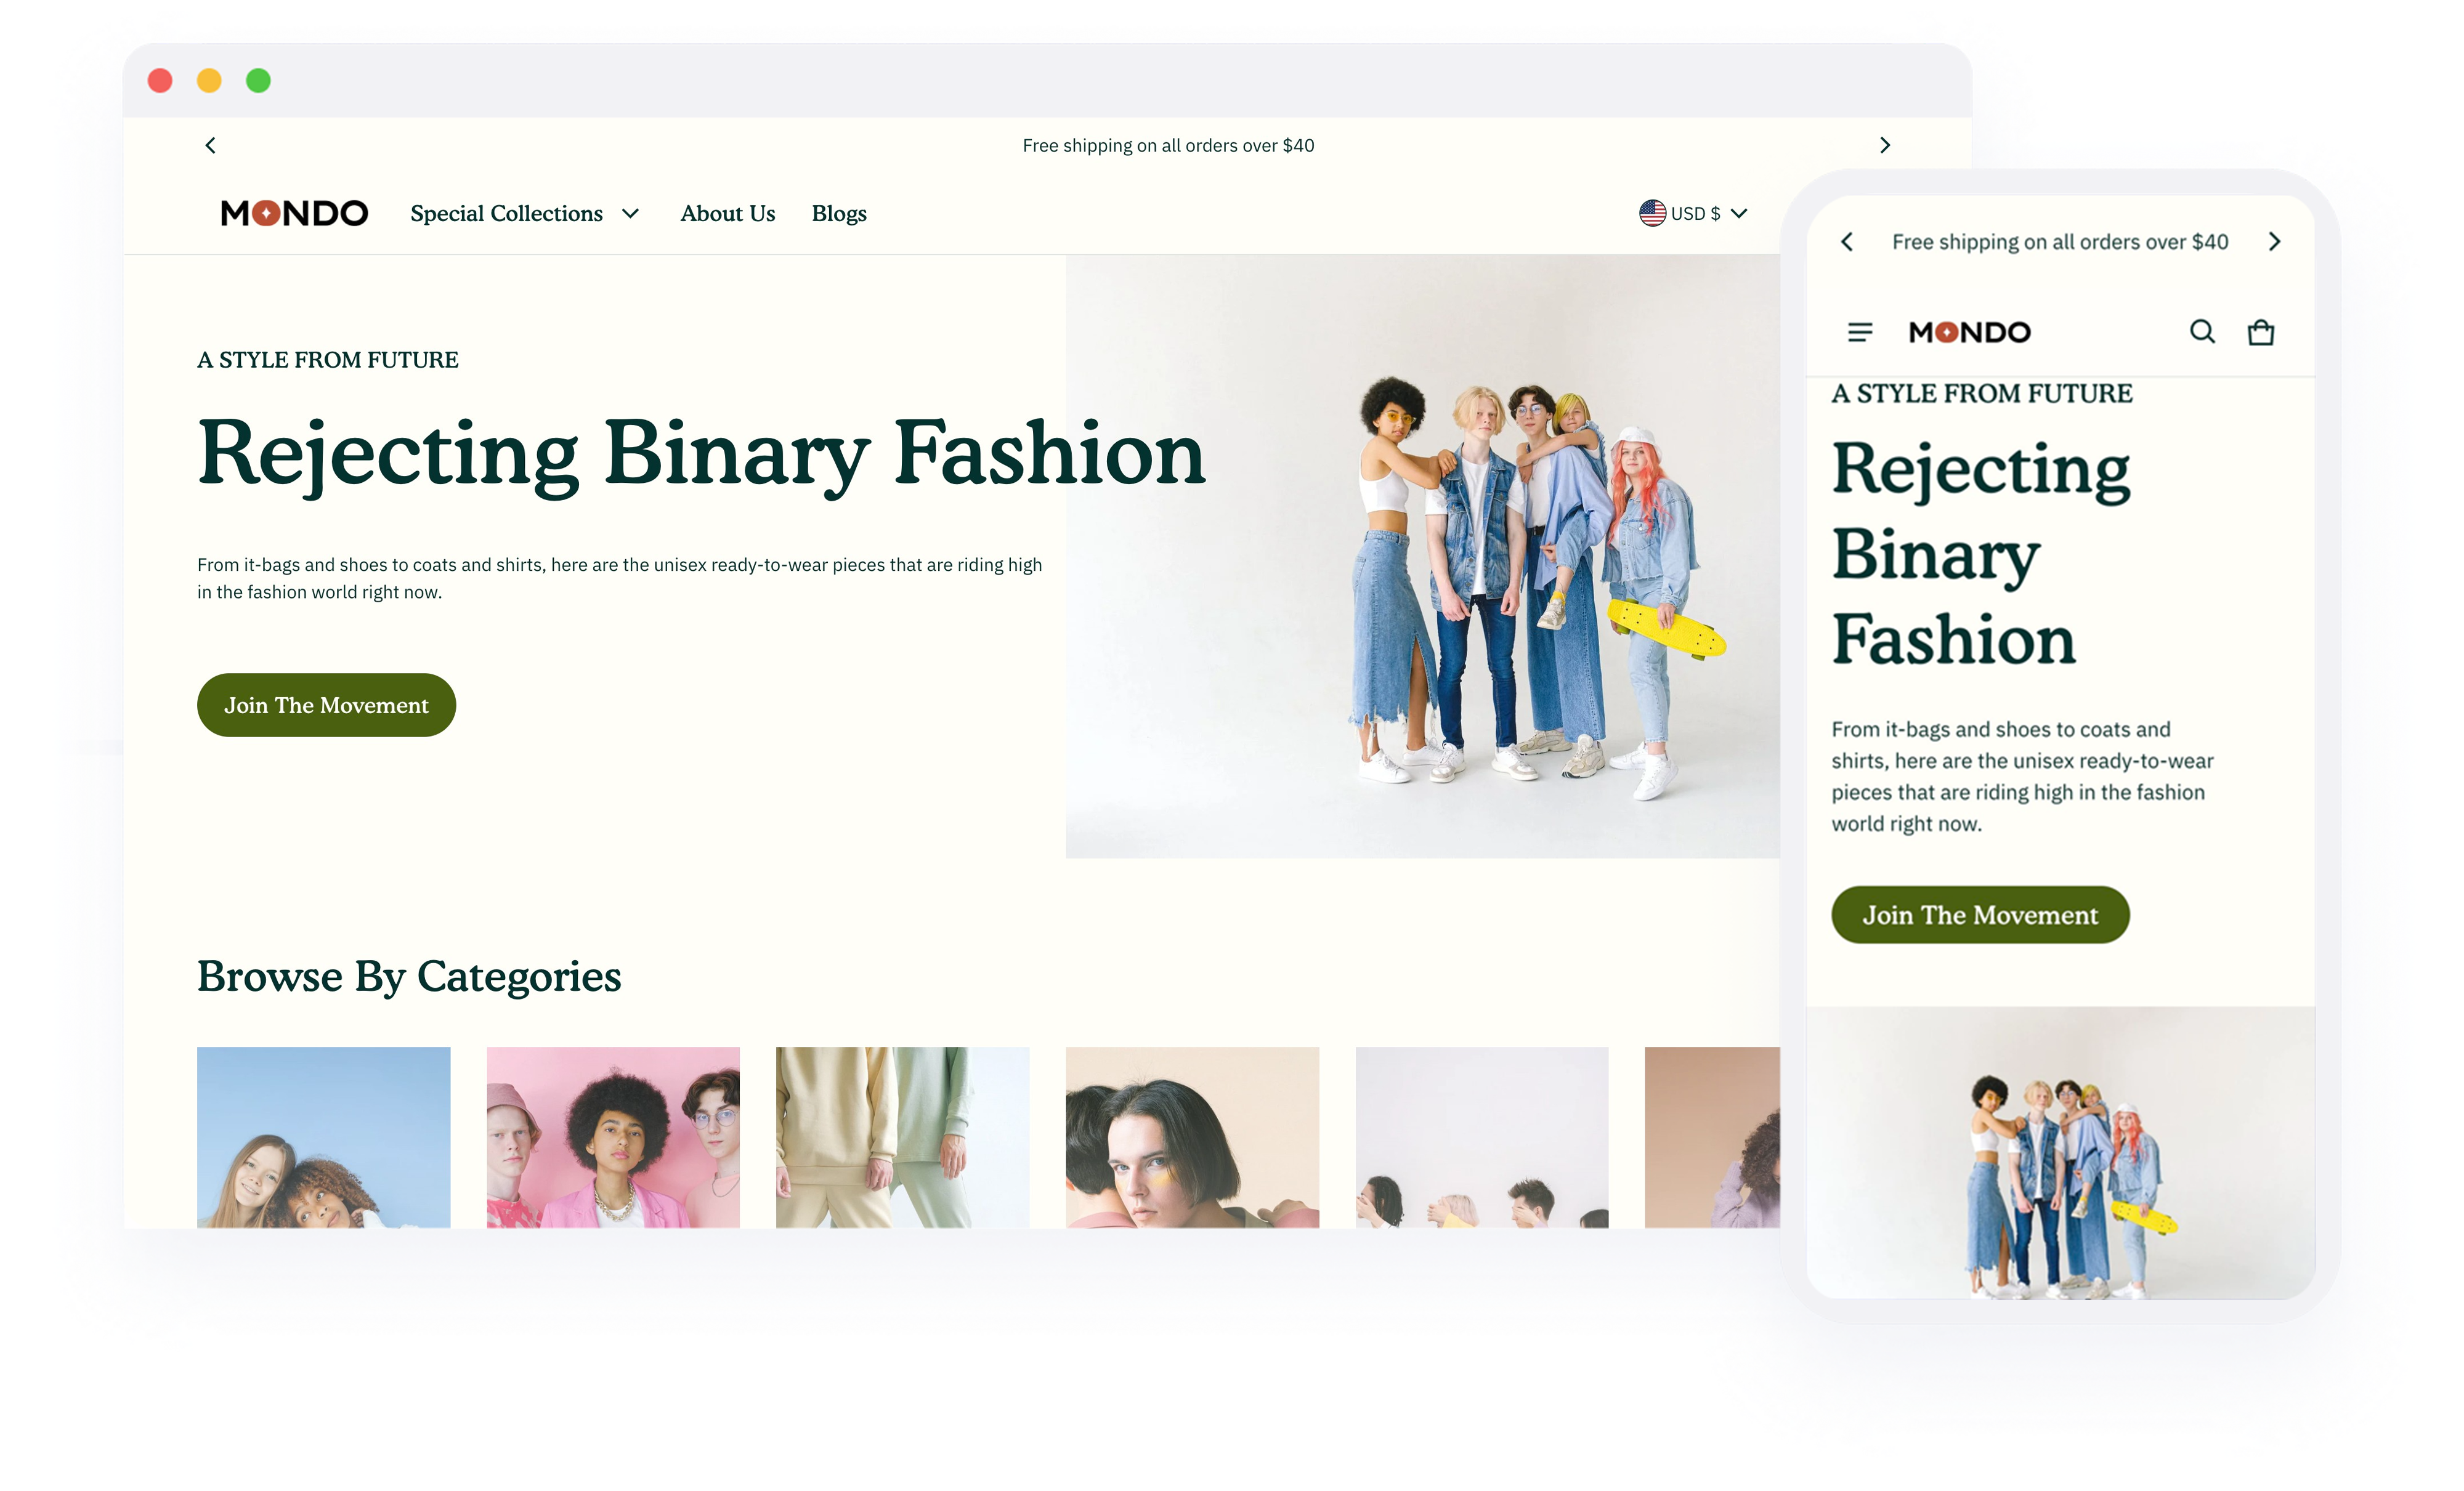Image resolution: width=2464 pixels, height=1491 pixels.
Task: Open the USD $ currency selector
Action: [1693, 213]
